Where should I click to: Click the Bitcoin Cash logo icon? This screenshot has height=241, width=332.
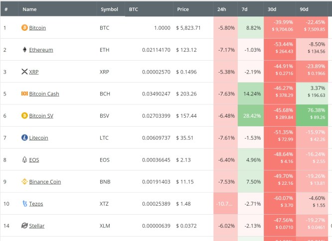click(24, 94)
